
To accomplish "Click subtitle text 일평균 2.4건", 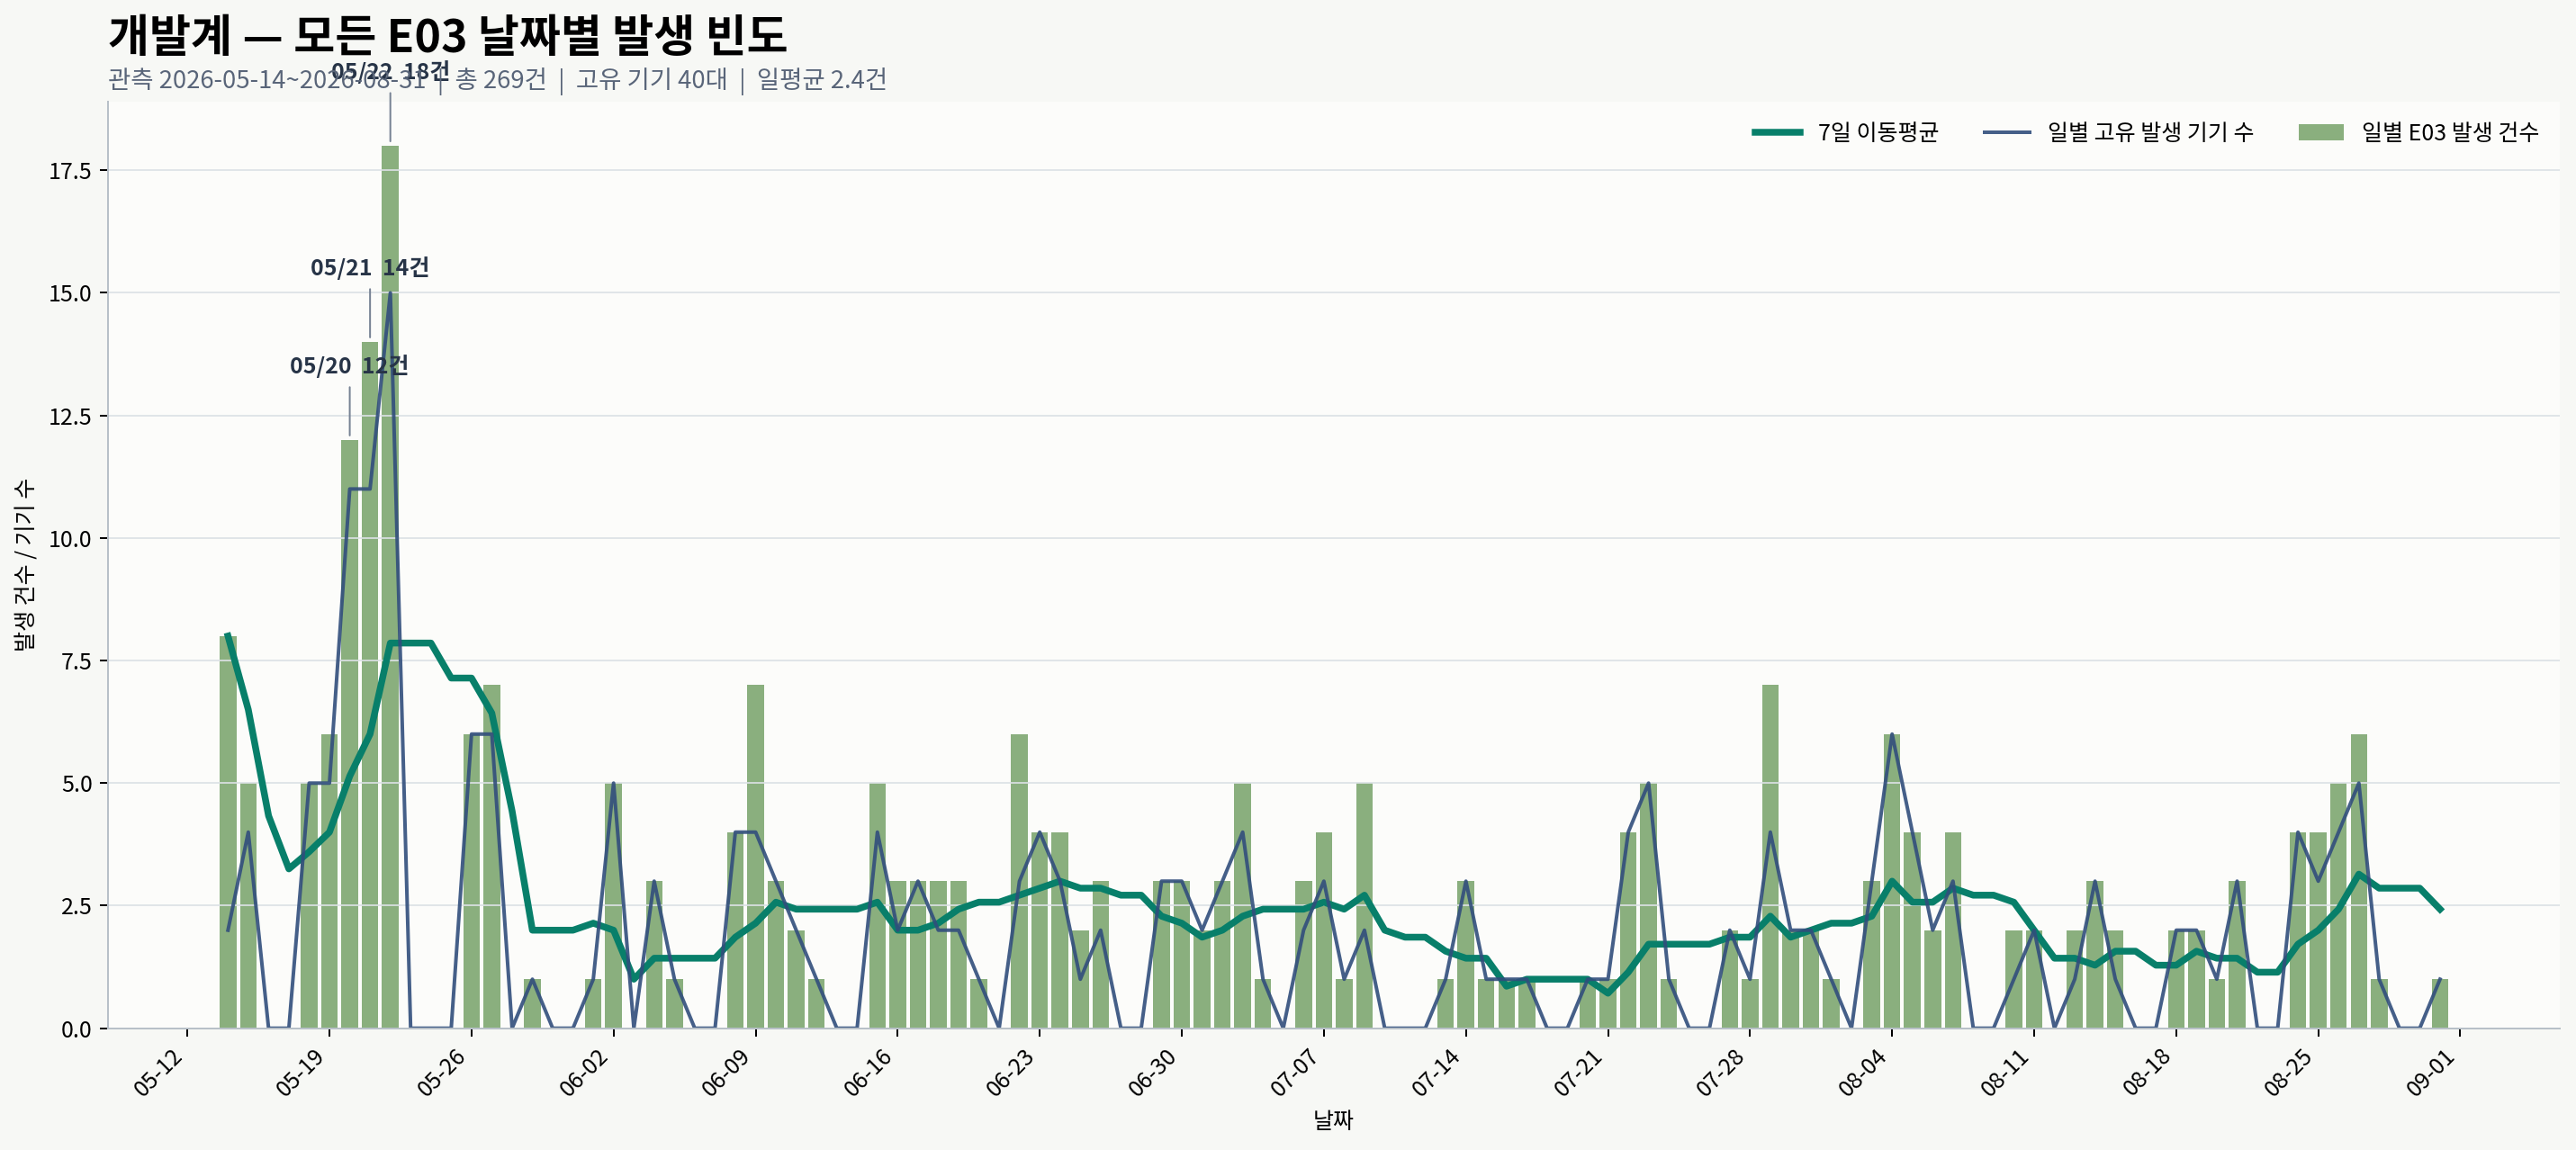I will coord(822,79).
